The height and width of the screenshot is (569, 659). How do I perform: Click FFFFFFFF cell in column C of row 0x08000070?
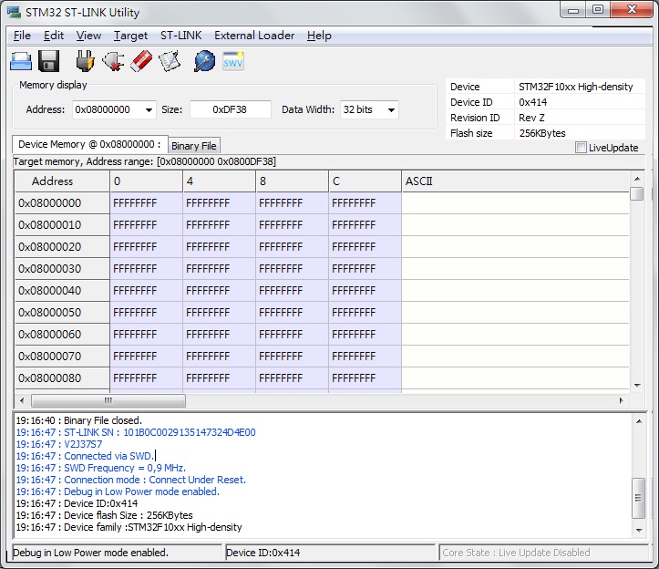pos(365,357)
